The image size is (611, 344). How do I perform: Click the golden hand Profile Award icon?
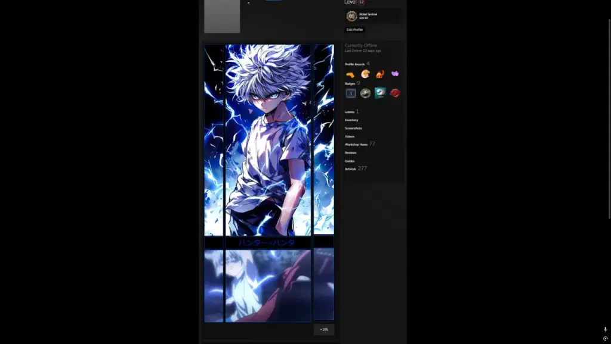[350, 74]
